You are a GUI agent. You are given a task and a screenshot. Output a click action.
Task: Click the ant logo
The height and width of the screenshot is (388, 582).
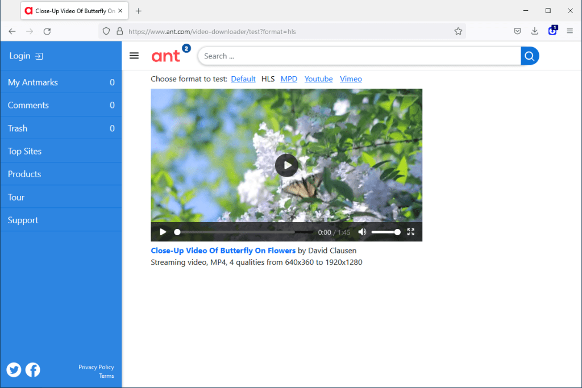pos(167,55)
